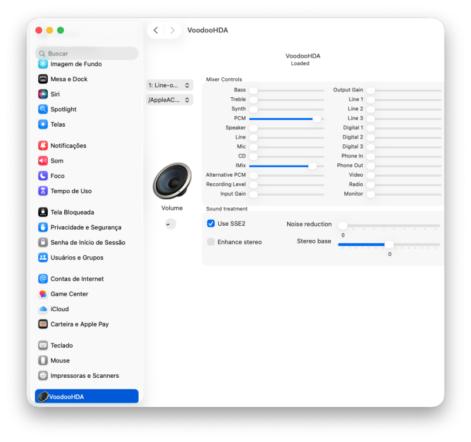The width and height of the screenshot is (471, 442).
Task: Click the Recording Level slider
Action: pos(286,185)
